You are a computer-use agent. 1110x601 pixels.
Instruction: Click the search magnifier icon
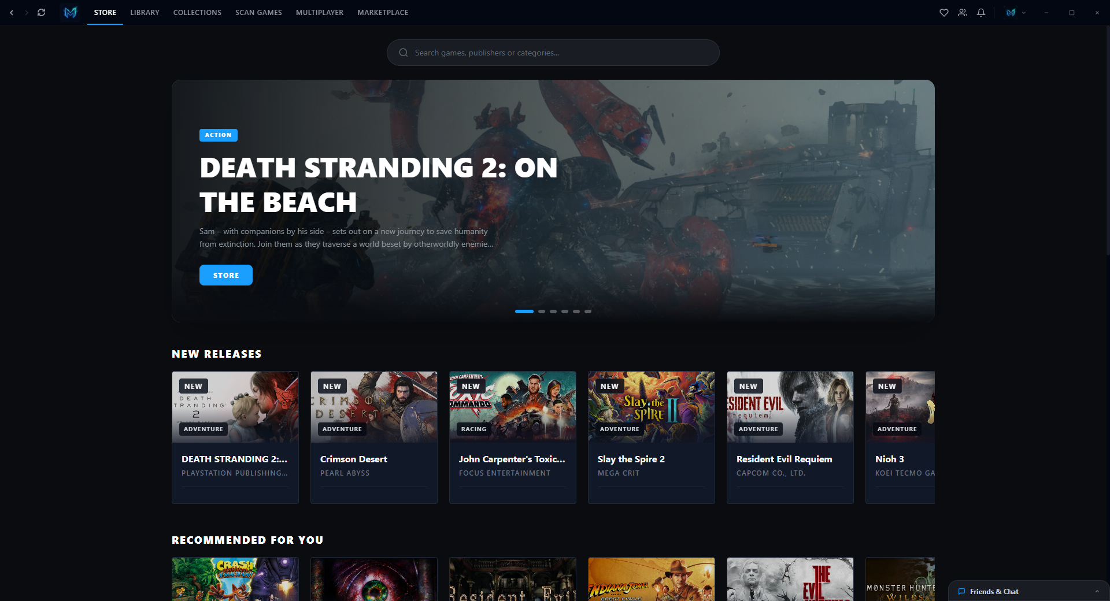404,53
